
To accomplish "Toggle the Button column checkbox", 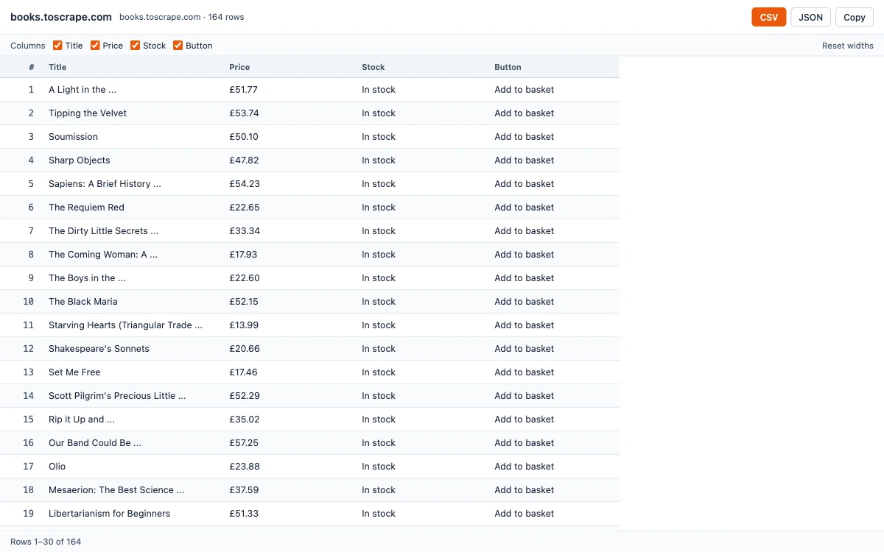I will (x=178, y=46).
